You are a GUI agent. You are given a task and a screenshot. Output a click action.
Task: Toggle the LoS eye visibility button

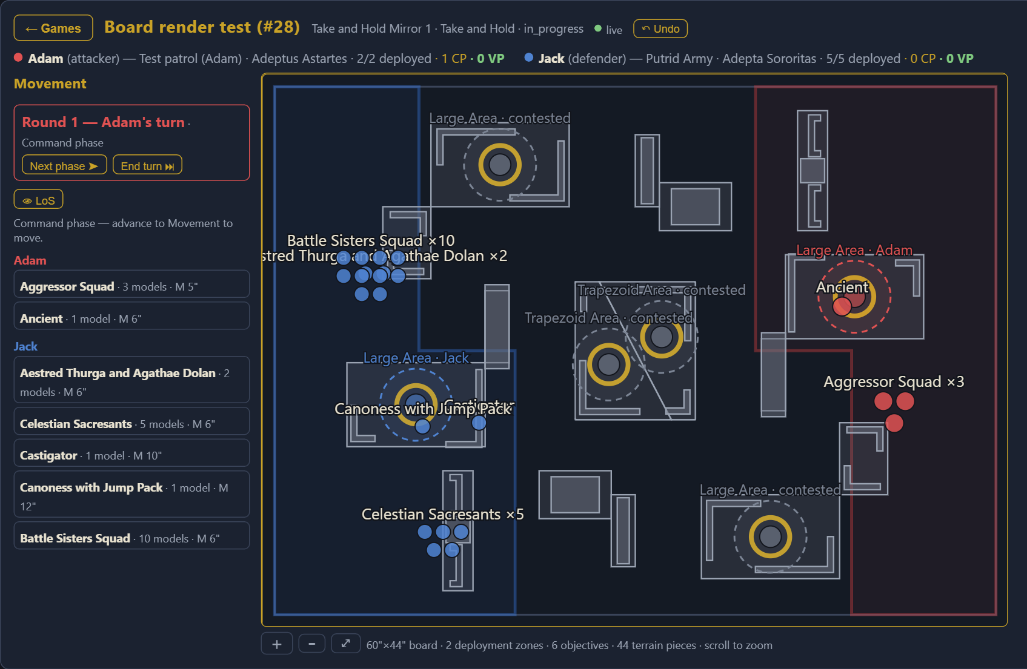point(39,200)
